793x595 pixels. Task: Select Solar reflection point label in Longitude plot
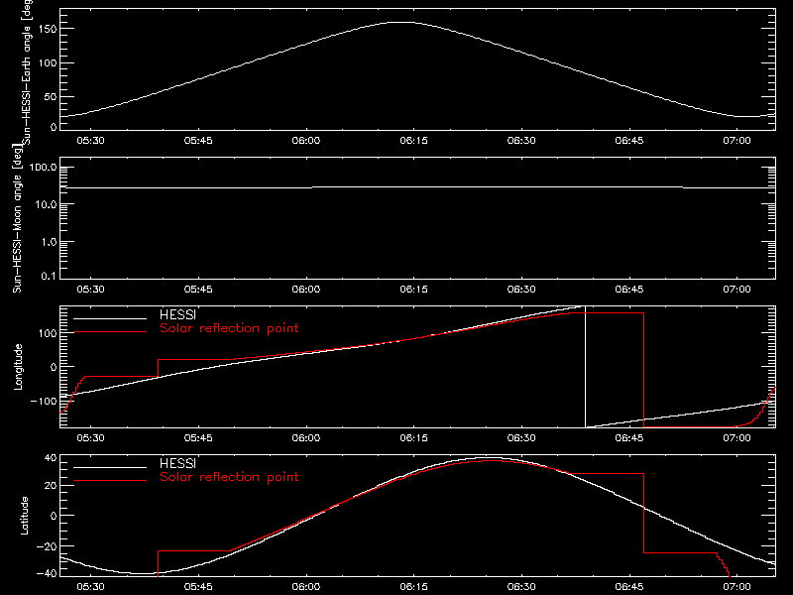[x=229, y=328]
